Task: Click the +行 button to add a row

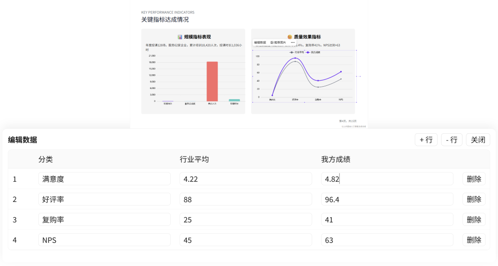Action: click(426, 139)
